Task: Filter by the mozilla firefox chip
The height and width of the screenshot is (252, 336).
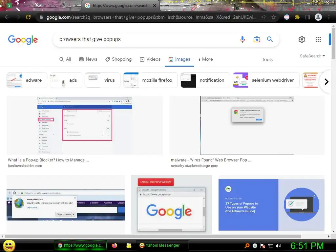Action: 150,80
